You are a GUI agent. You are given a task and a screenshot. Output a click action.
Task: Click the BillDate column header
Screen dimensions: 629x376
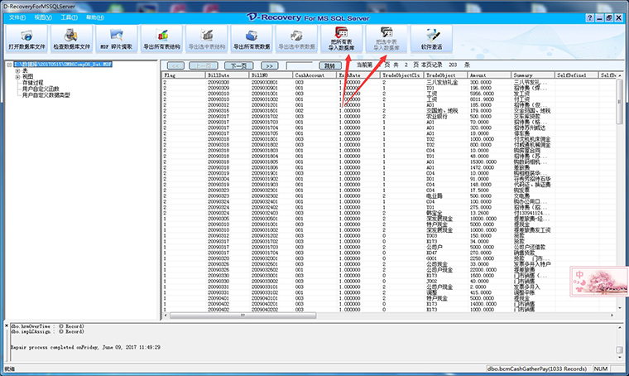[x=228, y=75]
